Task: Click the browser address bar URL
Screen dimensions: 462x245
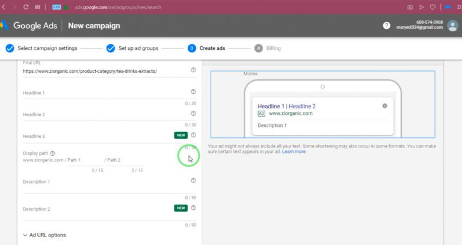Action: coord(118,7)
